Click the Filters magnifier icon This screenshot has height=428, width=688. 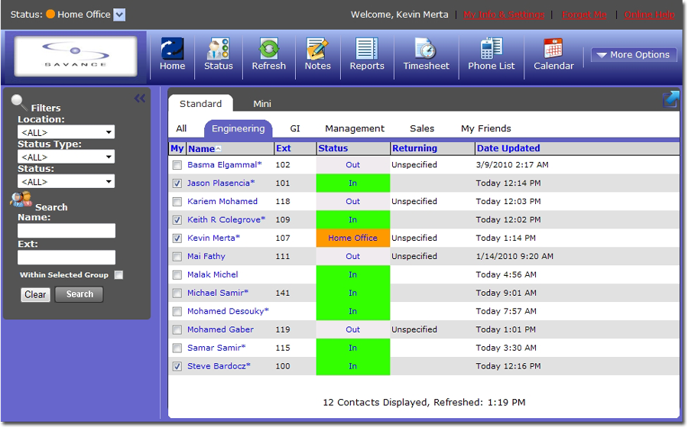coord(19,102)
